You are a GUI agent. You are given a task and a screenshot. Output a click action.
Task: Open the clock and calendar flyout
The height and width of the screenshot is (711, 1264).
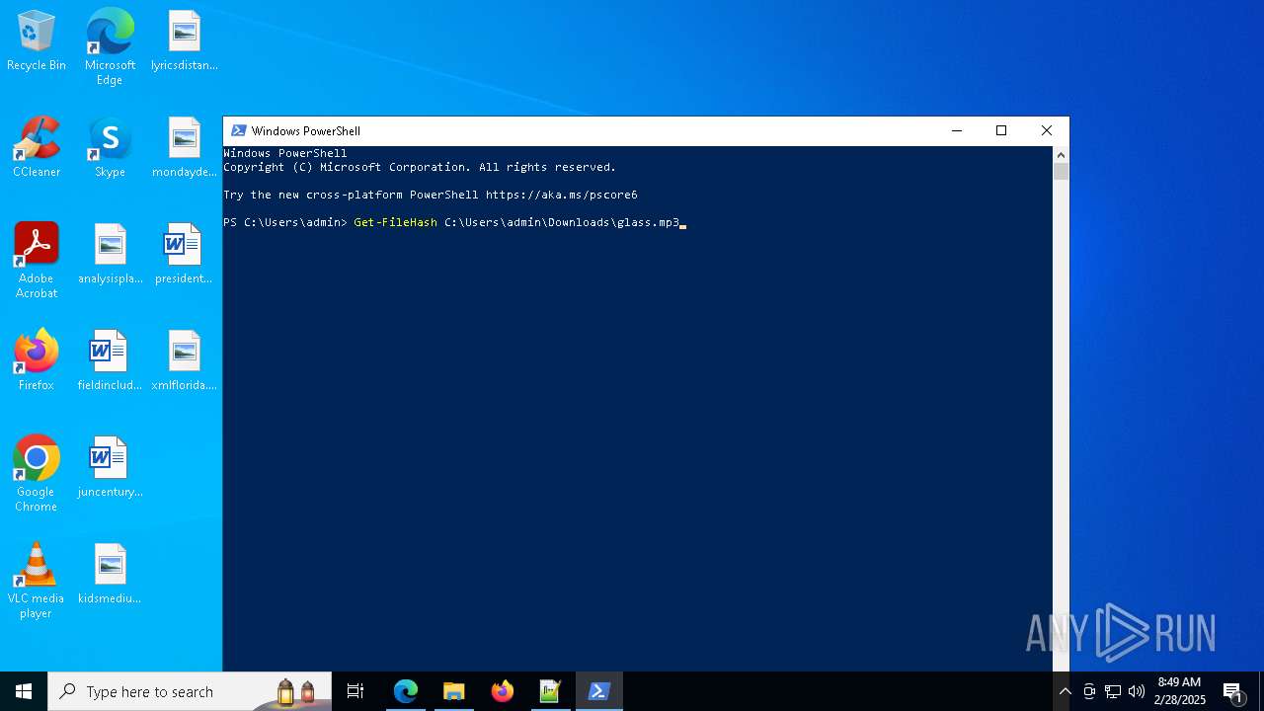[x=1179, y=691]
